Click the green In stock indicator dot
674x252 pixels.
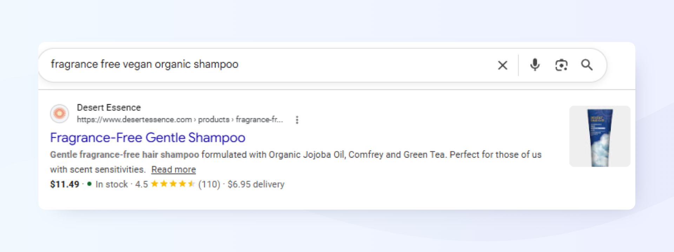pos(90,184)
